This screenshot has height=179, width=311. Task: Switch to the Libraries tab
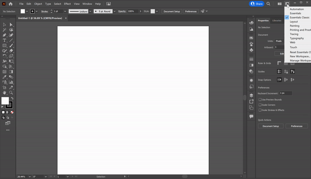tap(277, 21)
